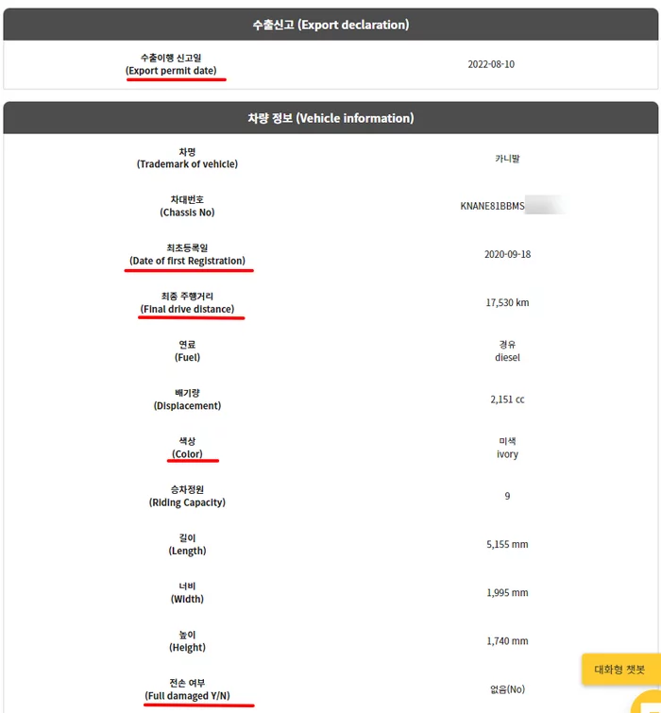Click the Displacement value 2,151 cc
Screen dimensions: 661x713
507,399
